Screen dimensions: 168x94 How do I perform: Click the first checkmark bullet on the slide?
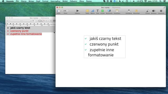point(86,38)
